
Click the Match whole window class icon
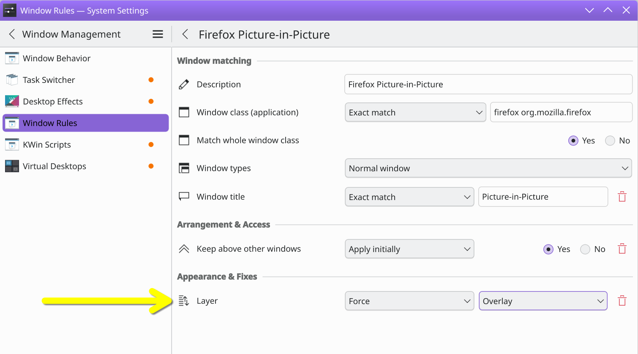[184, 140]
